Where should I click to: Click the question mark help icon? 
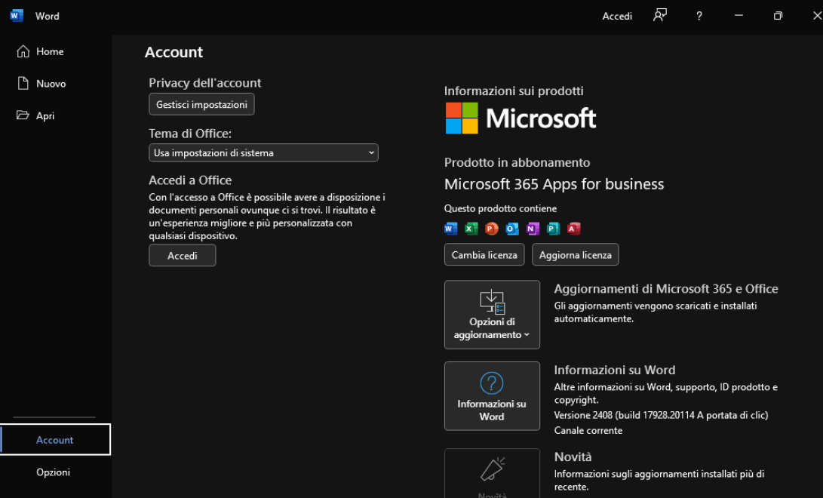pos(699,17)
